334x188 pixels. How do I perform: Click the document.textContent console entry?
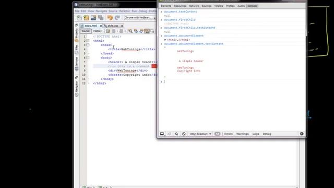pos(181,11)
